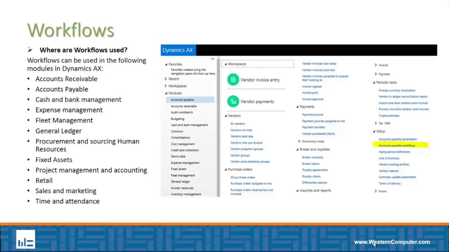
Task: Click the Dynamics AX header title
Action: (177, 50)
